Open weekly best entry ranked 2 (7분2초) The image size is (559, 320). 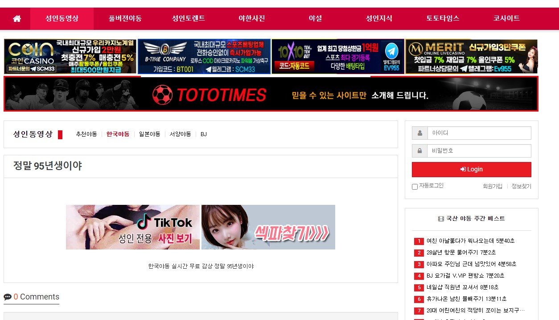(x=461, y=253)
